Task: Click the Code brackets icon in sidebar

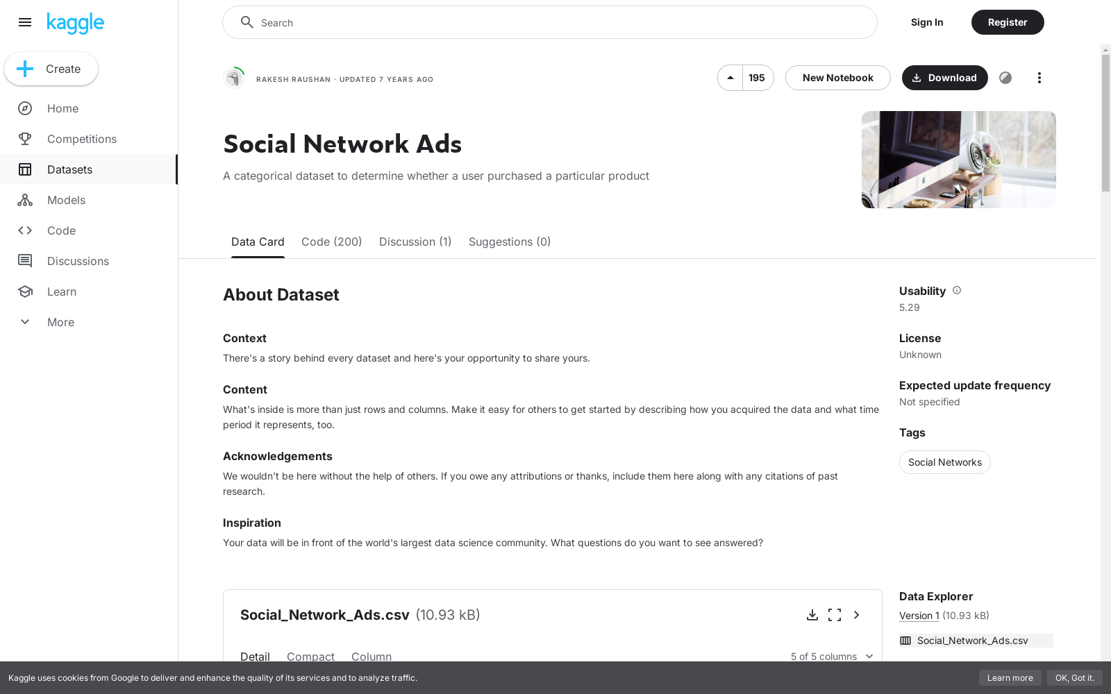Action: tap(25, 230)
